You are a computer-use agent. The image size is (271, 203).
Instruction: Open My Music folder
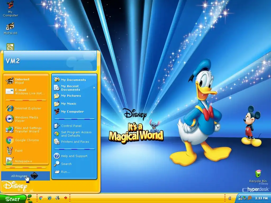pyautogui.click(x=74, y=104)
